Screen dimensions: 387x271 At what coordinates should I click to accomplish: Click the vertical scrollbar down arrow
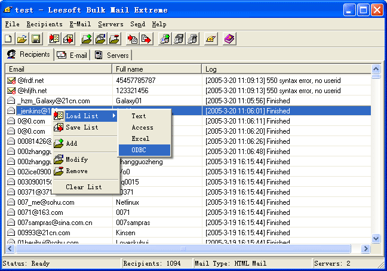(376, 238)
